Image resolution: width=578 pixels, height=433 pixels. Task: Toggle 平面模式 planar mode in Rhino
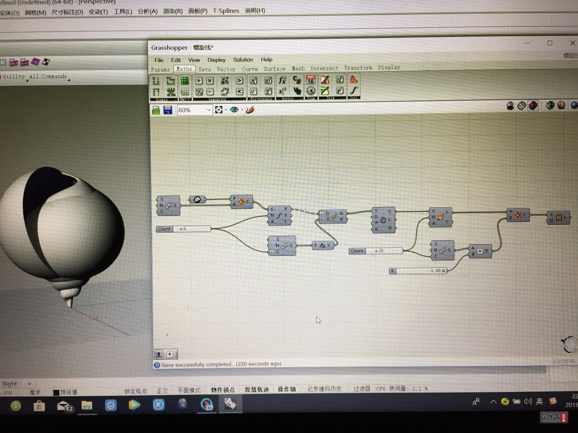pos(189,391)
